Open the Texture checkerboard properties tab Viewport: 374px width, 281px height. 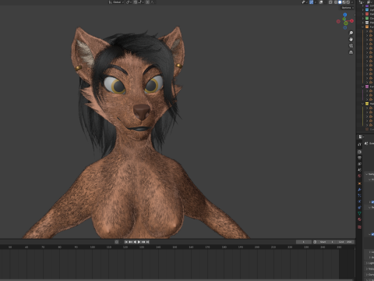(x=359, y=227)
